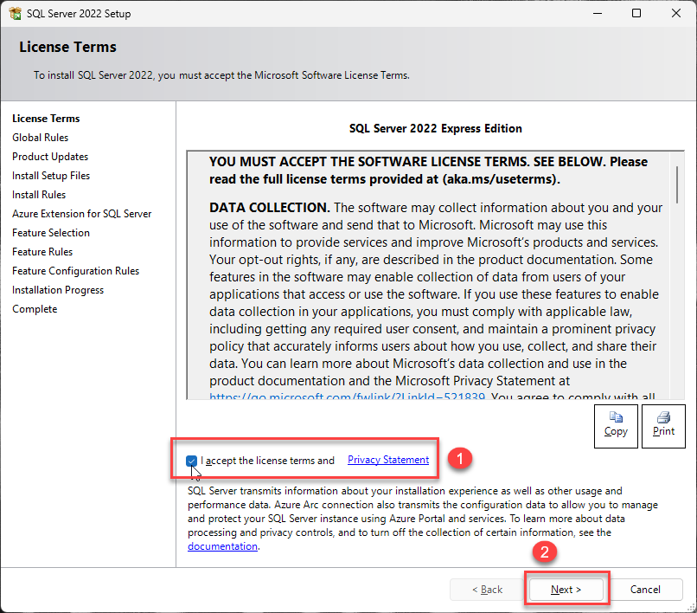Select Installation Progress step
The width and height of the screenshot is (697, 613).
point(58,290)
